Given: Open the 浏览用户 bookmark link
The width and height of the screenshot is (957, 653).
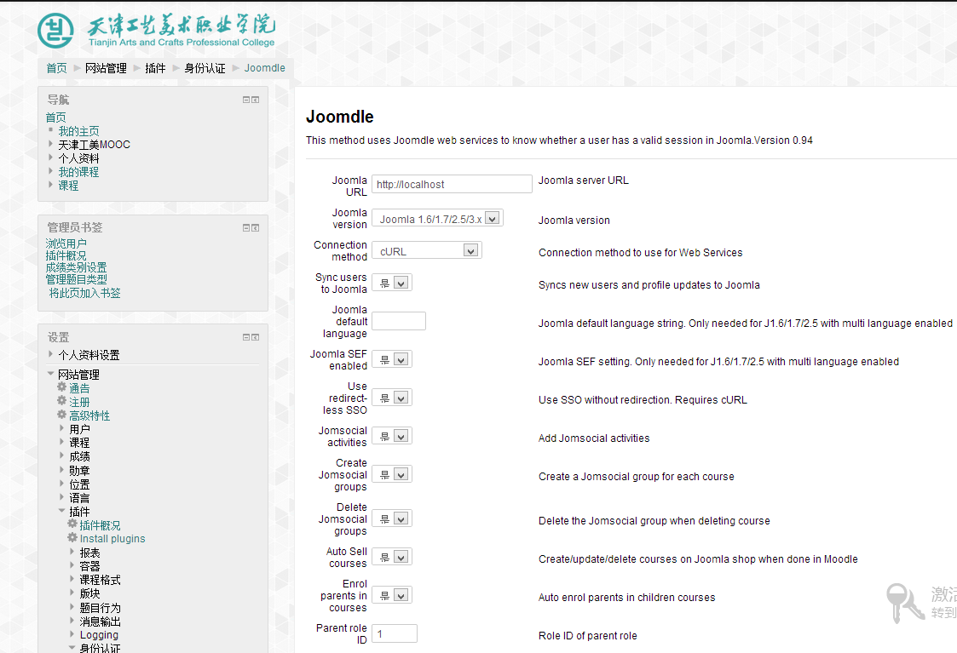Looking at the screenshot, I should [66, 243].
